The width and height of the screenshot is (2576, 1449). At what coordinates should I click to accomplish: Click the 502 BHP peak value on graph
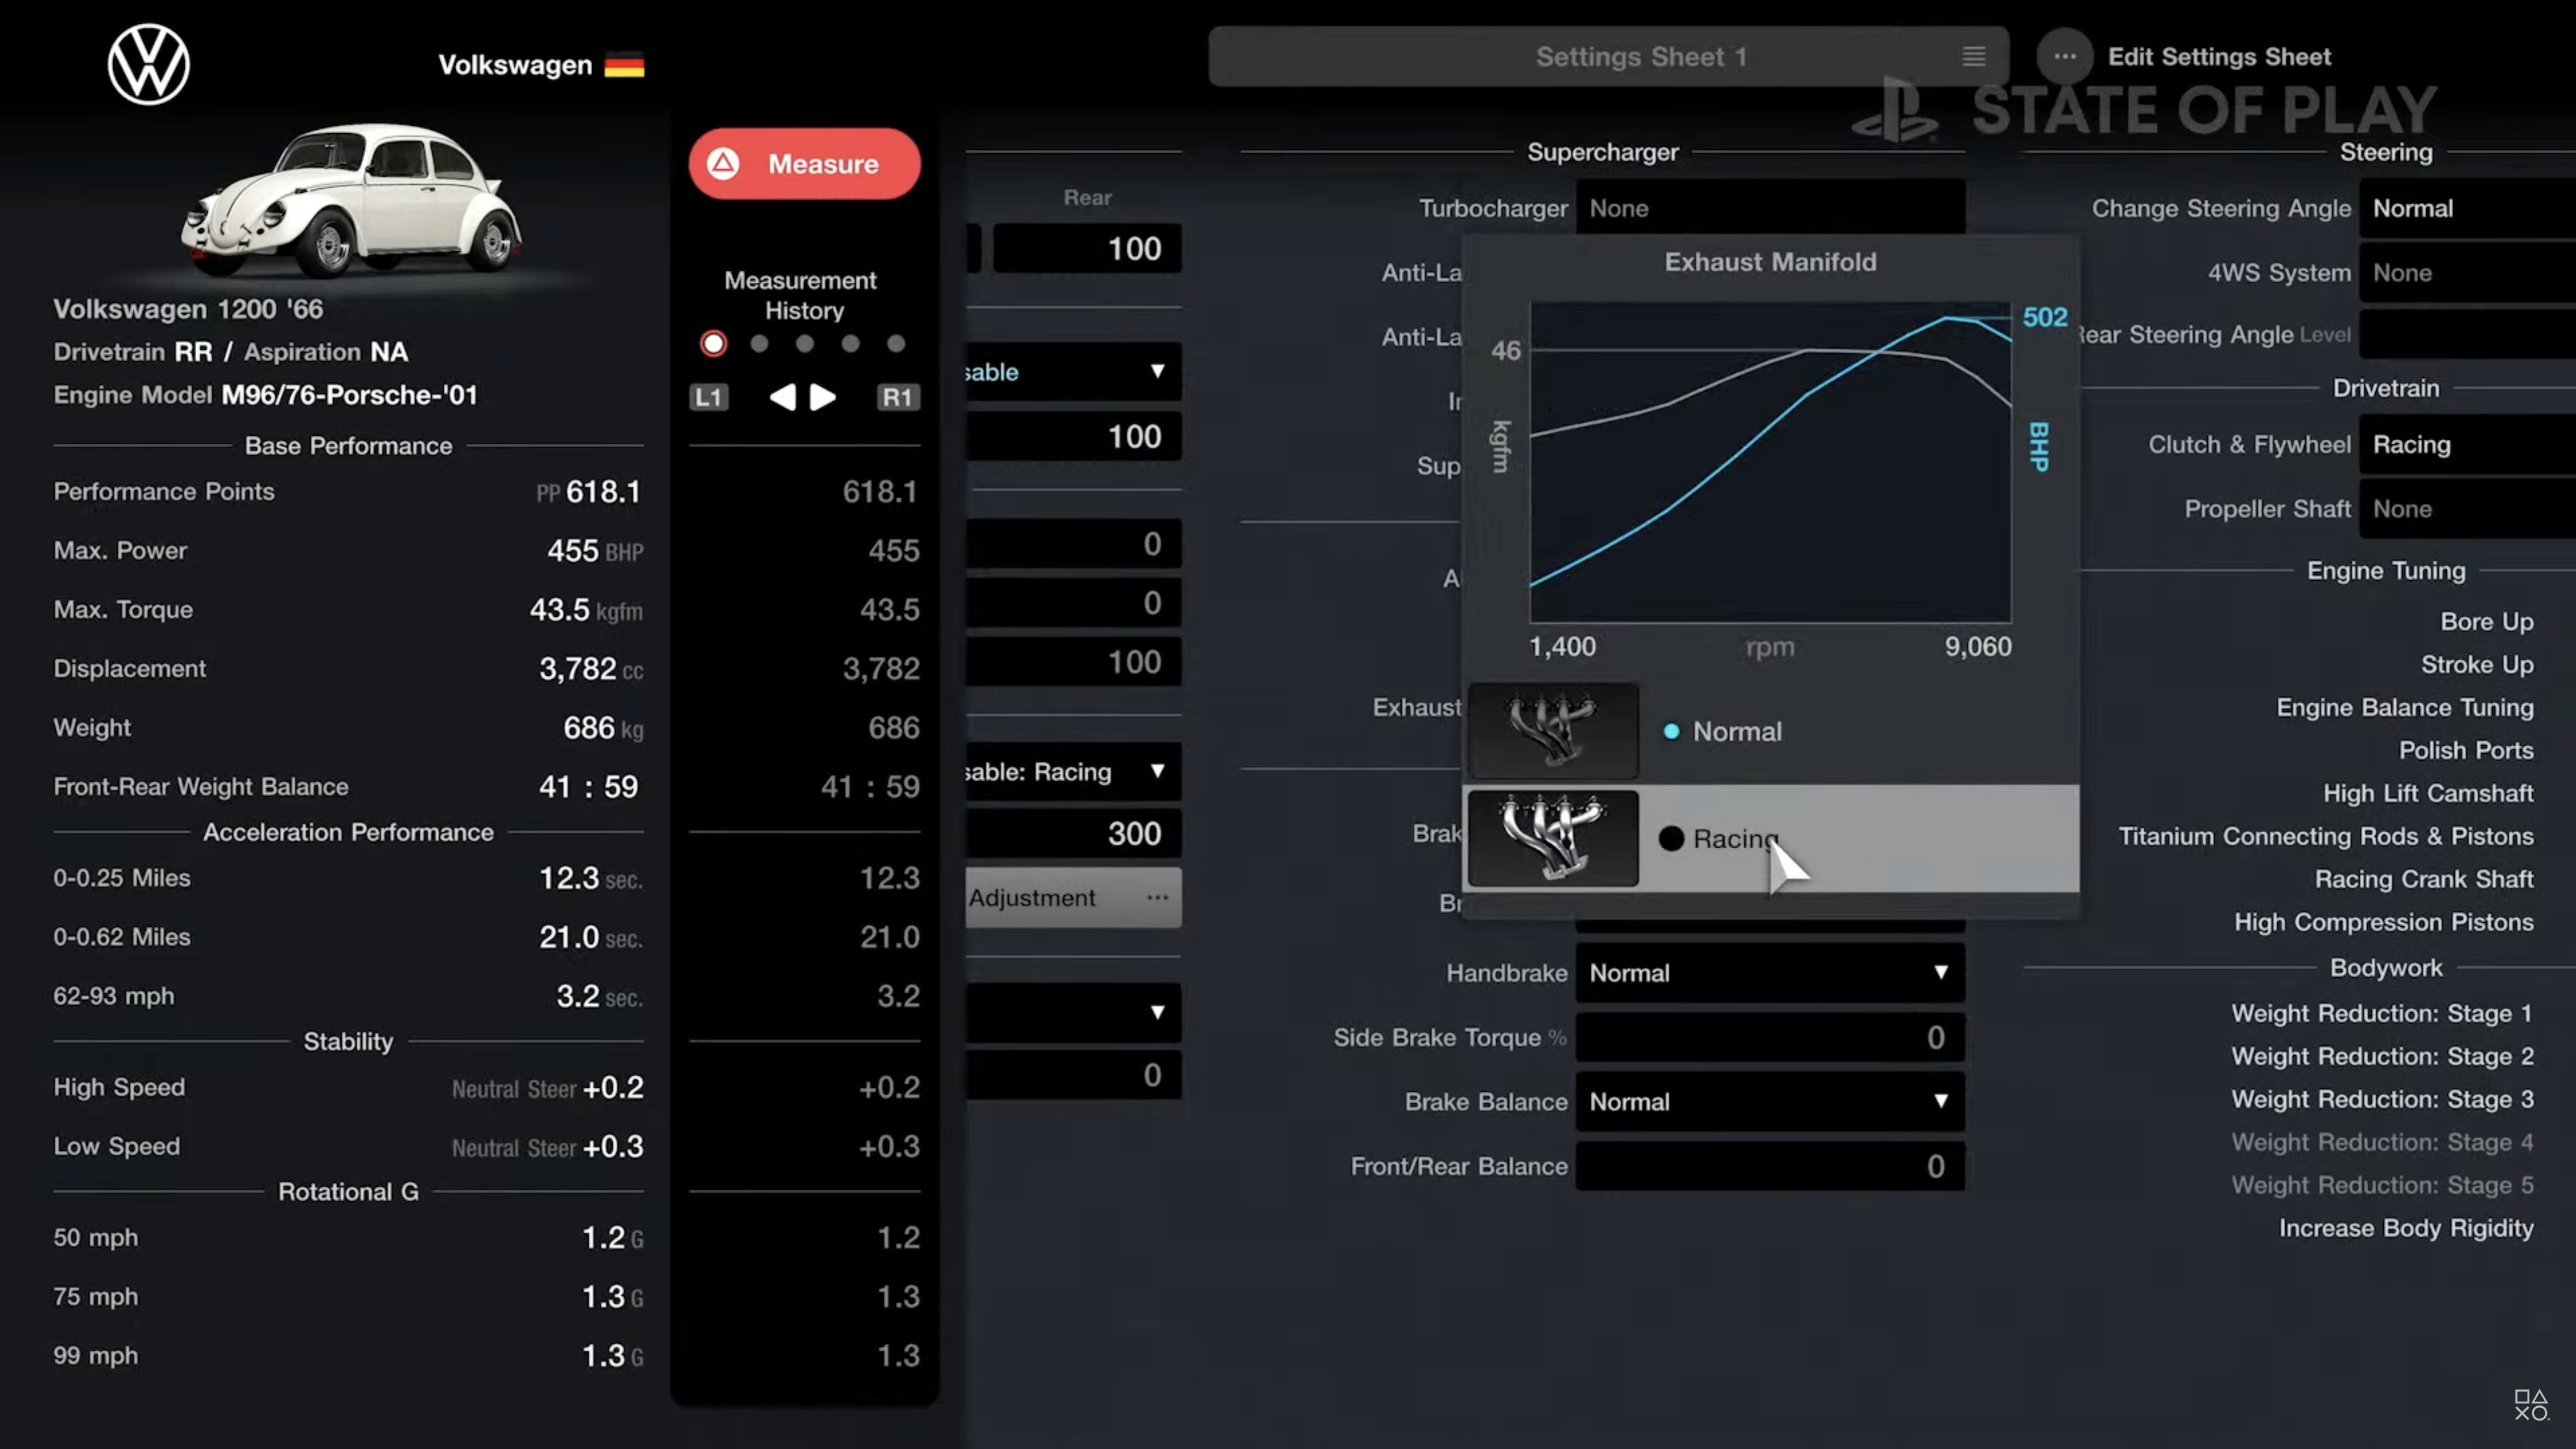pyautogui.click(x=2044, y=317)
